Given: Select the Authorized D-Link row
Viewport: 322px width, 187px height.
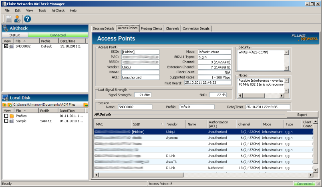Looking at the screenshot, I should [x=203, y=168].
